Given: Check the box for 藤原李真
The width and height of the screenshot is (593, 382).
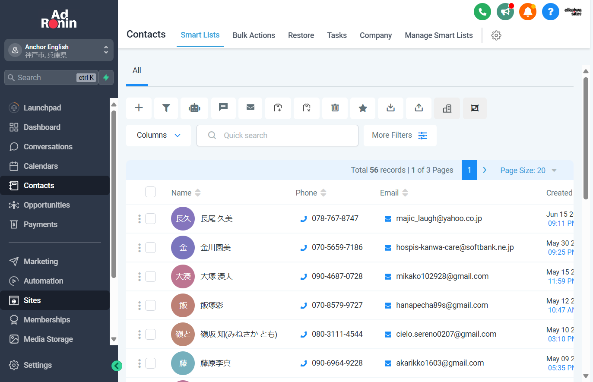Looking at the screenshot, I should (150, 363).
